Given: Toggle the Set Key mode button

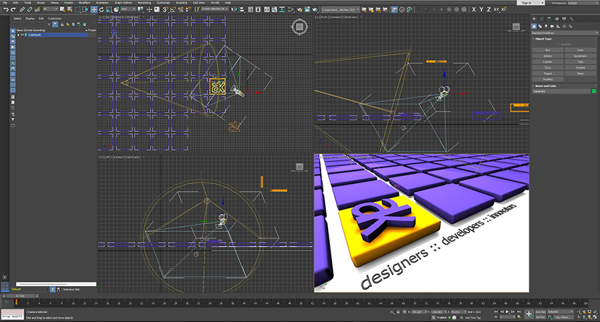Looking at the screenshot, I should coord(540,317).
